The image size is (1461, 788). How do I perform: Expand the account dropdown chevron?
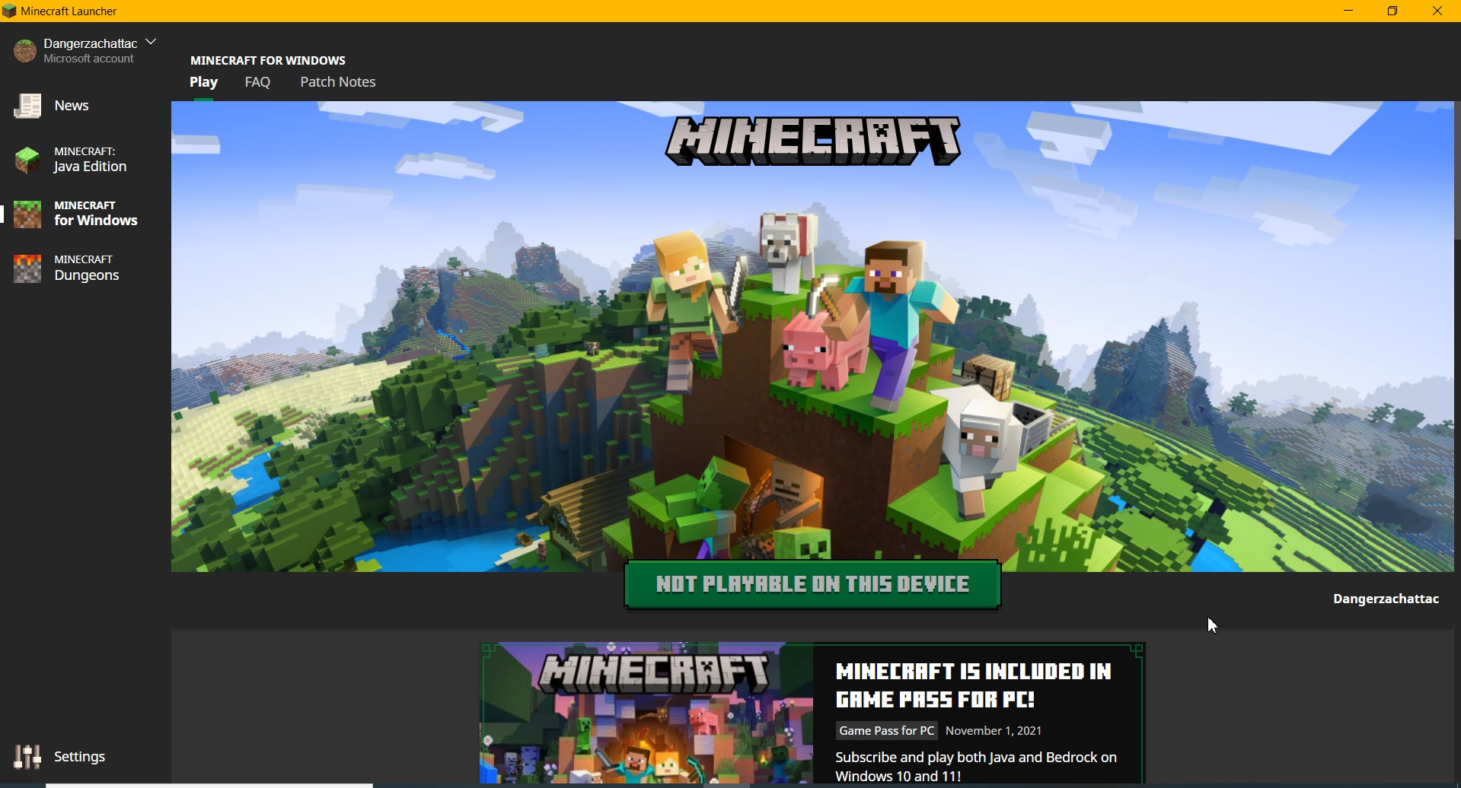[151, 42]
